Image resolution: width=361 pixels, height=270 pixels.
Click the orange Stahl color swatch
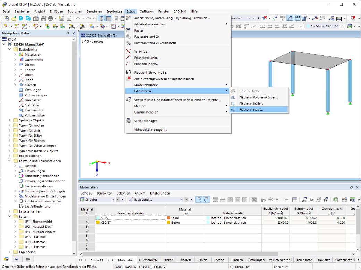[x=169, y=218]
